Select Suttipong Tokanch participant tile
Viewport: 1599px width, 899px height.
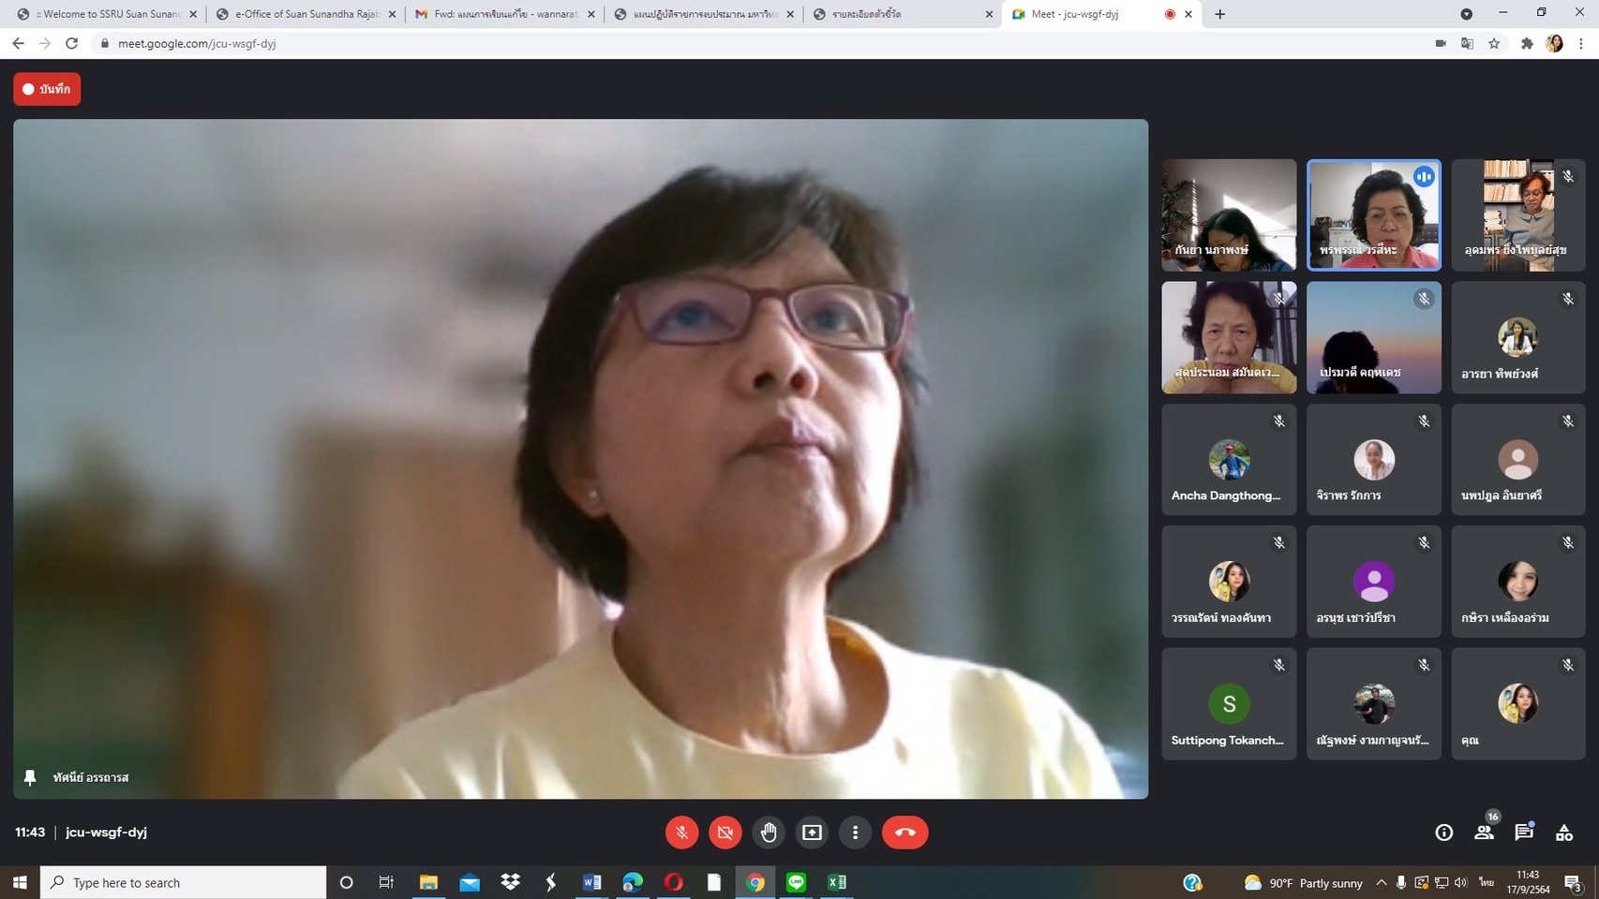tap(1228, 704)
